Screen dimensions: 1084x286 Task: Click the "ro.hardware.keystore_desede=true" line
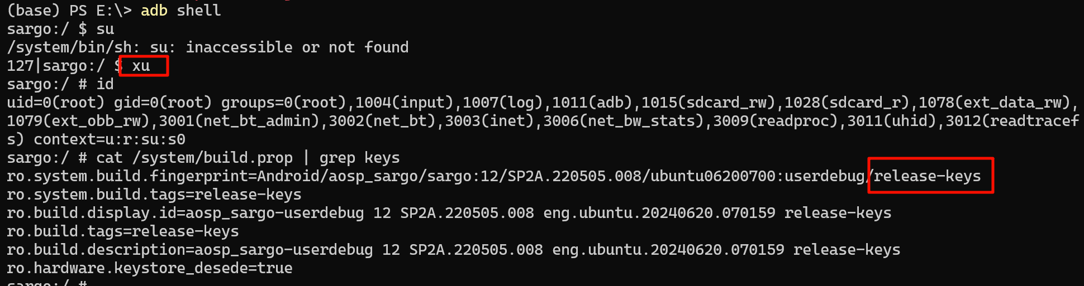[149, 268]
